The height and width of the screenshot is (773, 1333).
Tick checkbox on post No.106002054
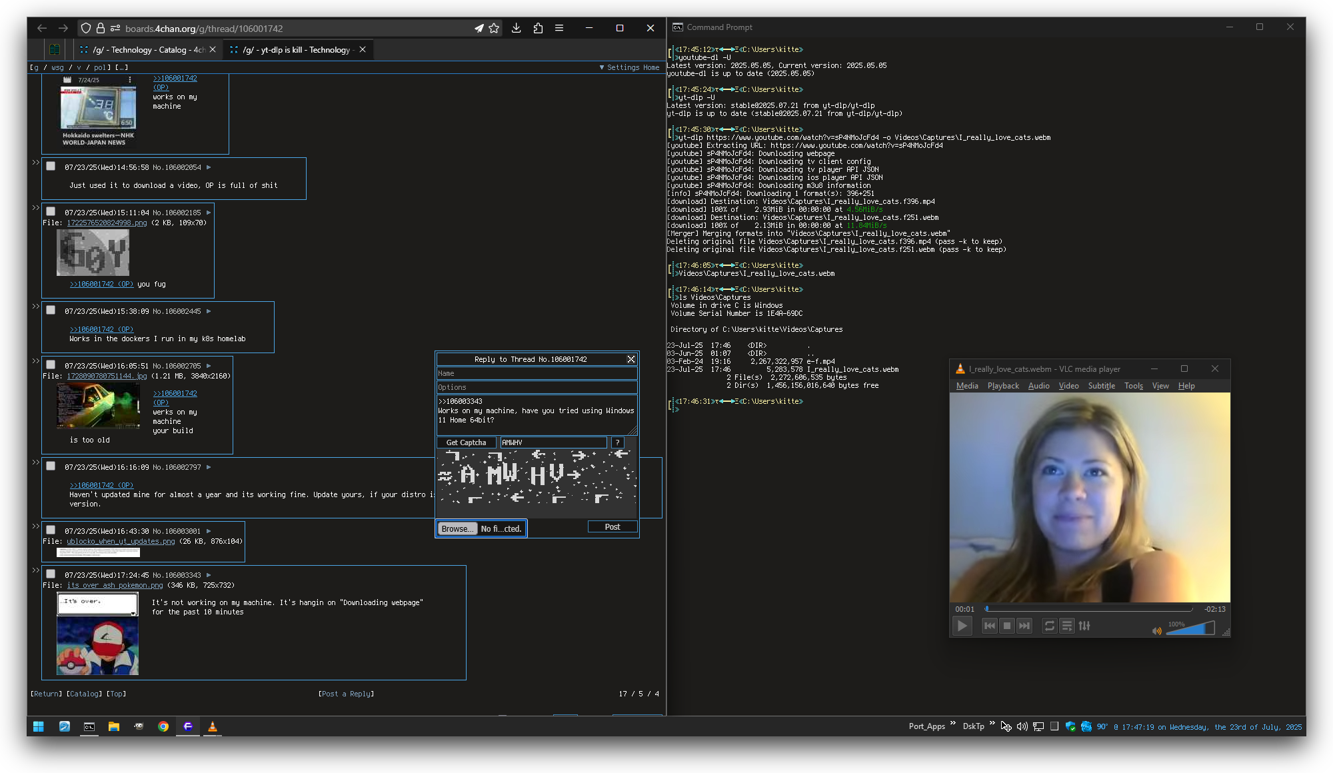click(x=51, y=167)
